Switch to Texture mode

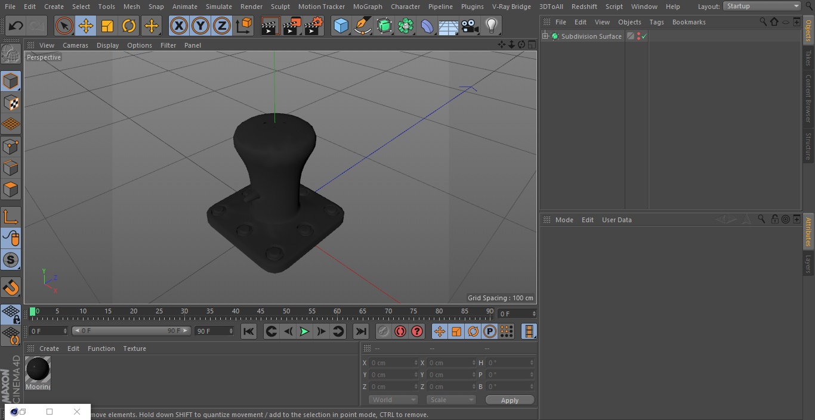(11, 102)
